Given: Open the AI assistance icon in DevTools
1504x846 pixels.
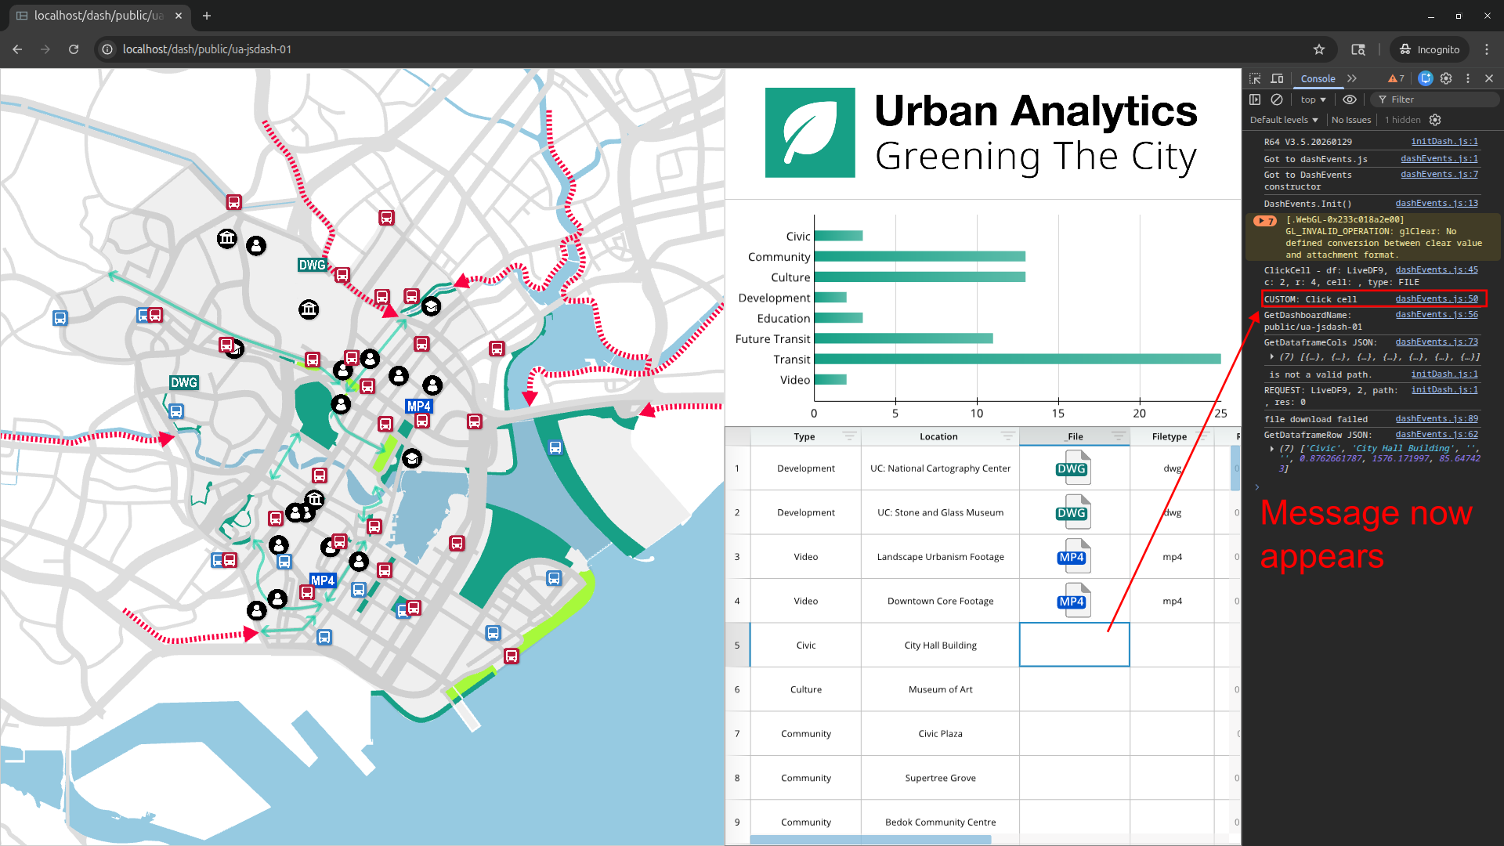Looking at the screenshot, I should 1426,78.
